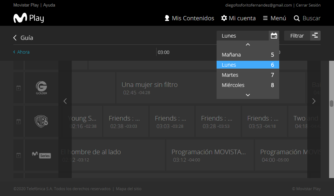Select Mañana 5 in day list
The height and width of the screenshot is (196, 334).
(x=248, y=55)
